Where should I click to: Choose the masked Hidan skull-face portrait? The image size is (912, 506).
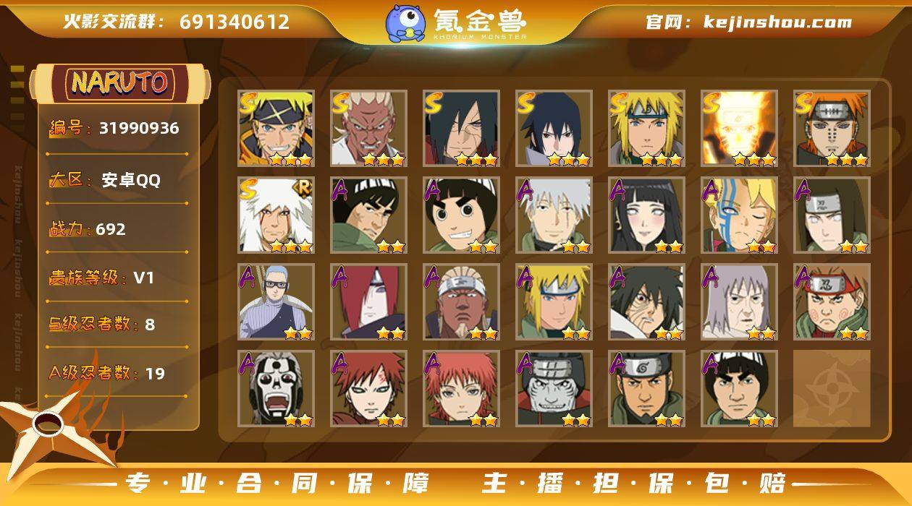pos(276,389)
